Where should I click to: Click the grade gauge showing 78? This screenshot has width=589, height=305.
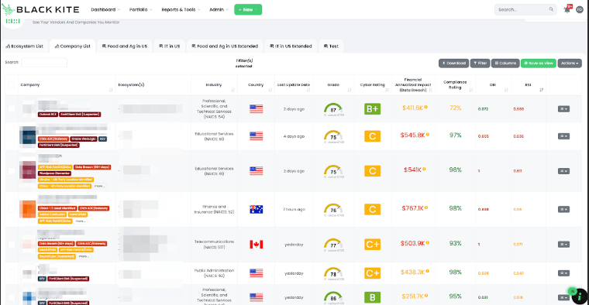(333, 273)
